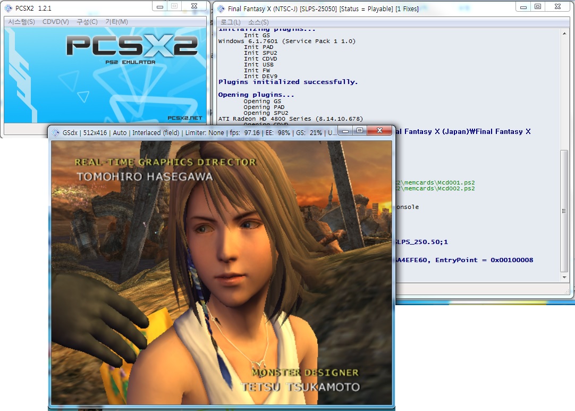Image resolution: width=575 pixels, height=411 pixels.
Task: Click 'Windows 6.1.7601 (Service Pack 1 1.0)' line
Action: pos(287,41)
